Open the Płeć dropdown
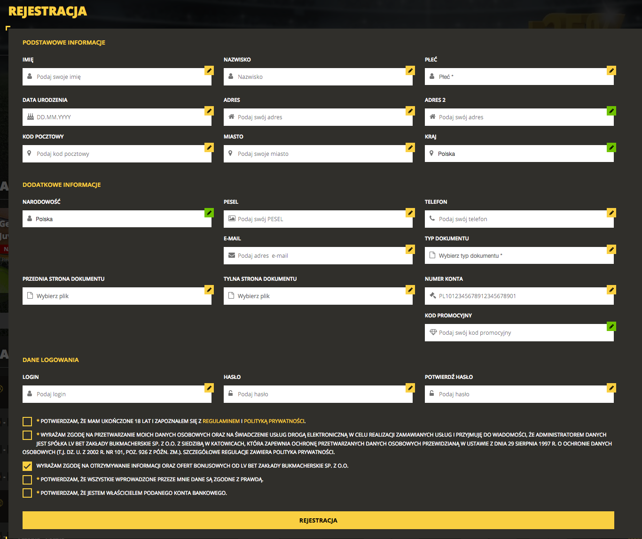The height and width of the screenshot is (539, 642). 517,77
